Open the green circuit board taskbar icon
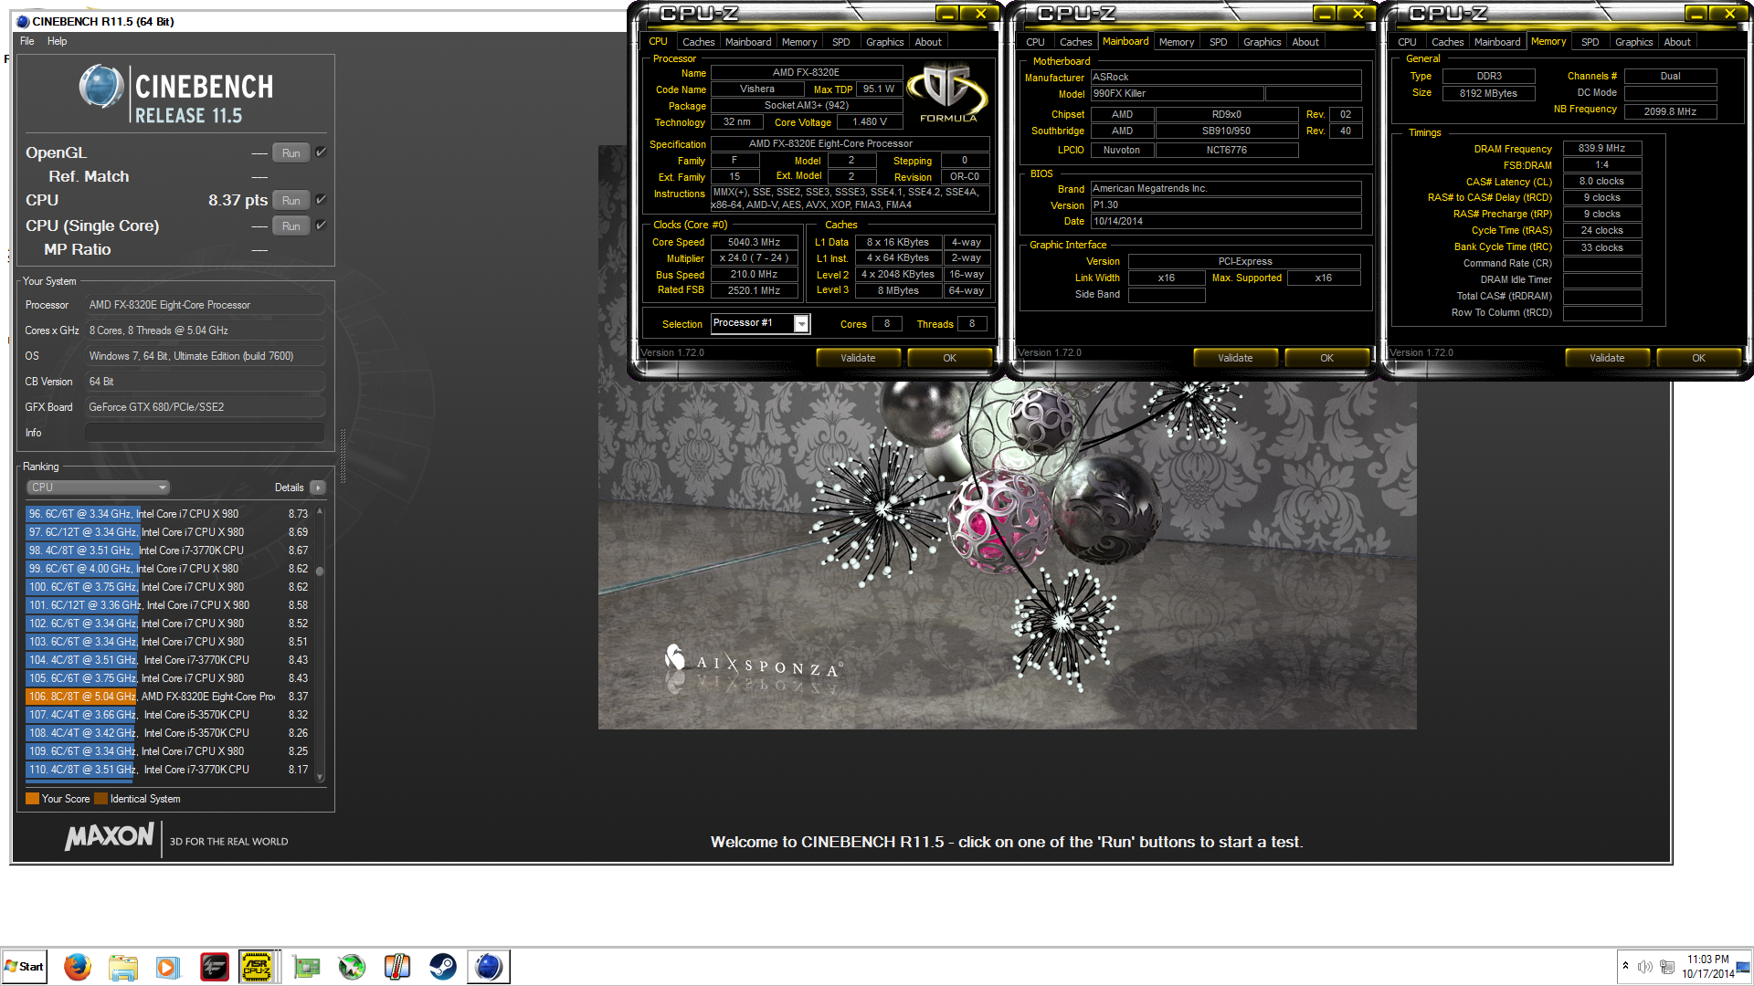Image resolution: width=1754 pixels, height=986 pixels. (307, 966)
